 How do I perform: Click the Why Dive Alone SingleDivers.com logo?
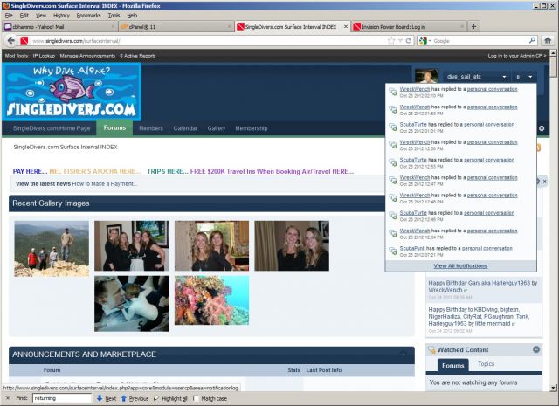[x=72, y=92]
